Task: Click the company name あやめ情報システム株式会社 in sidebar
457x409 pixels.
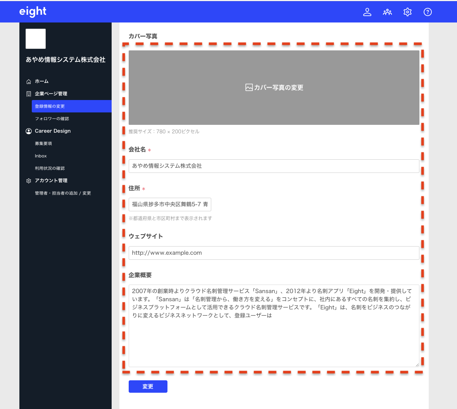Action: [x=66, y=59]
